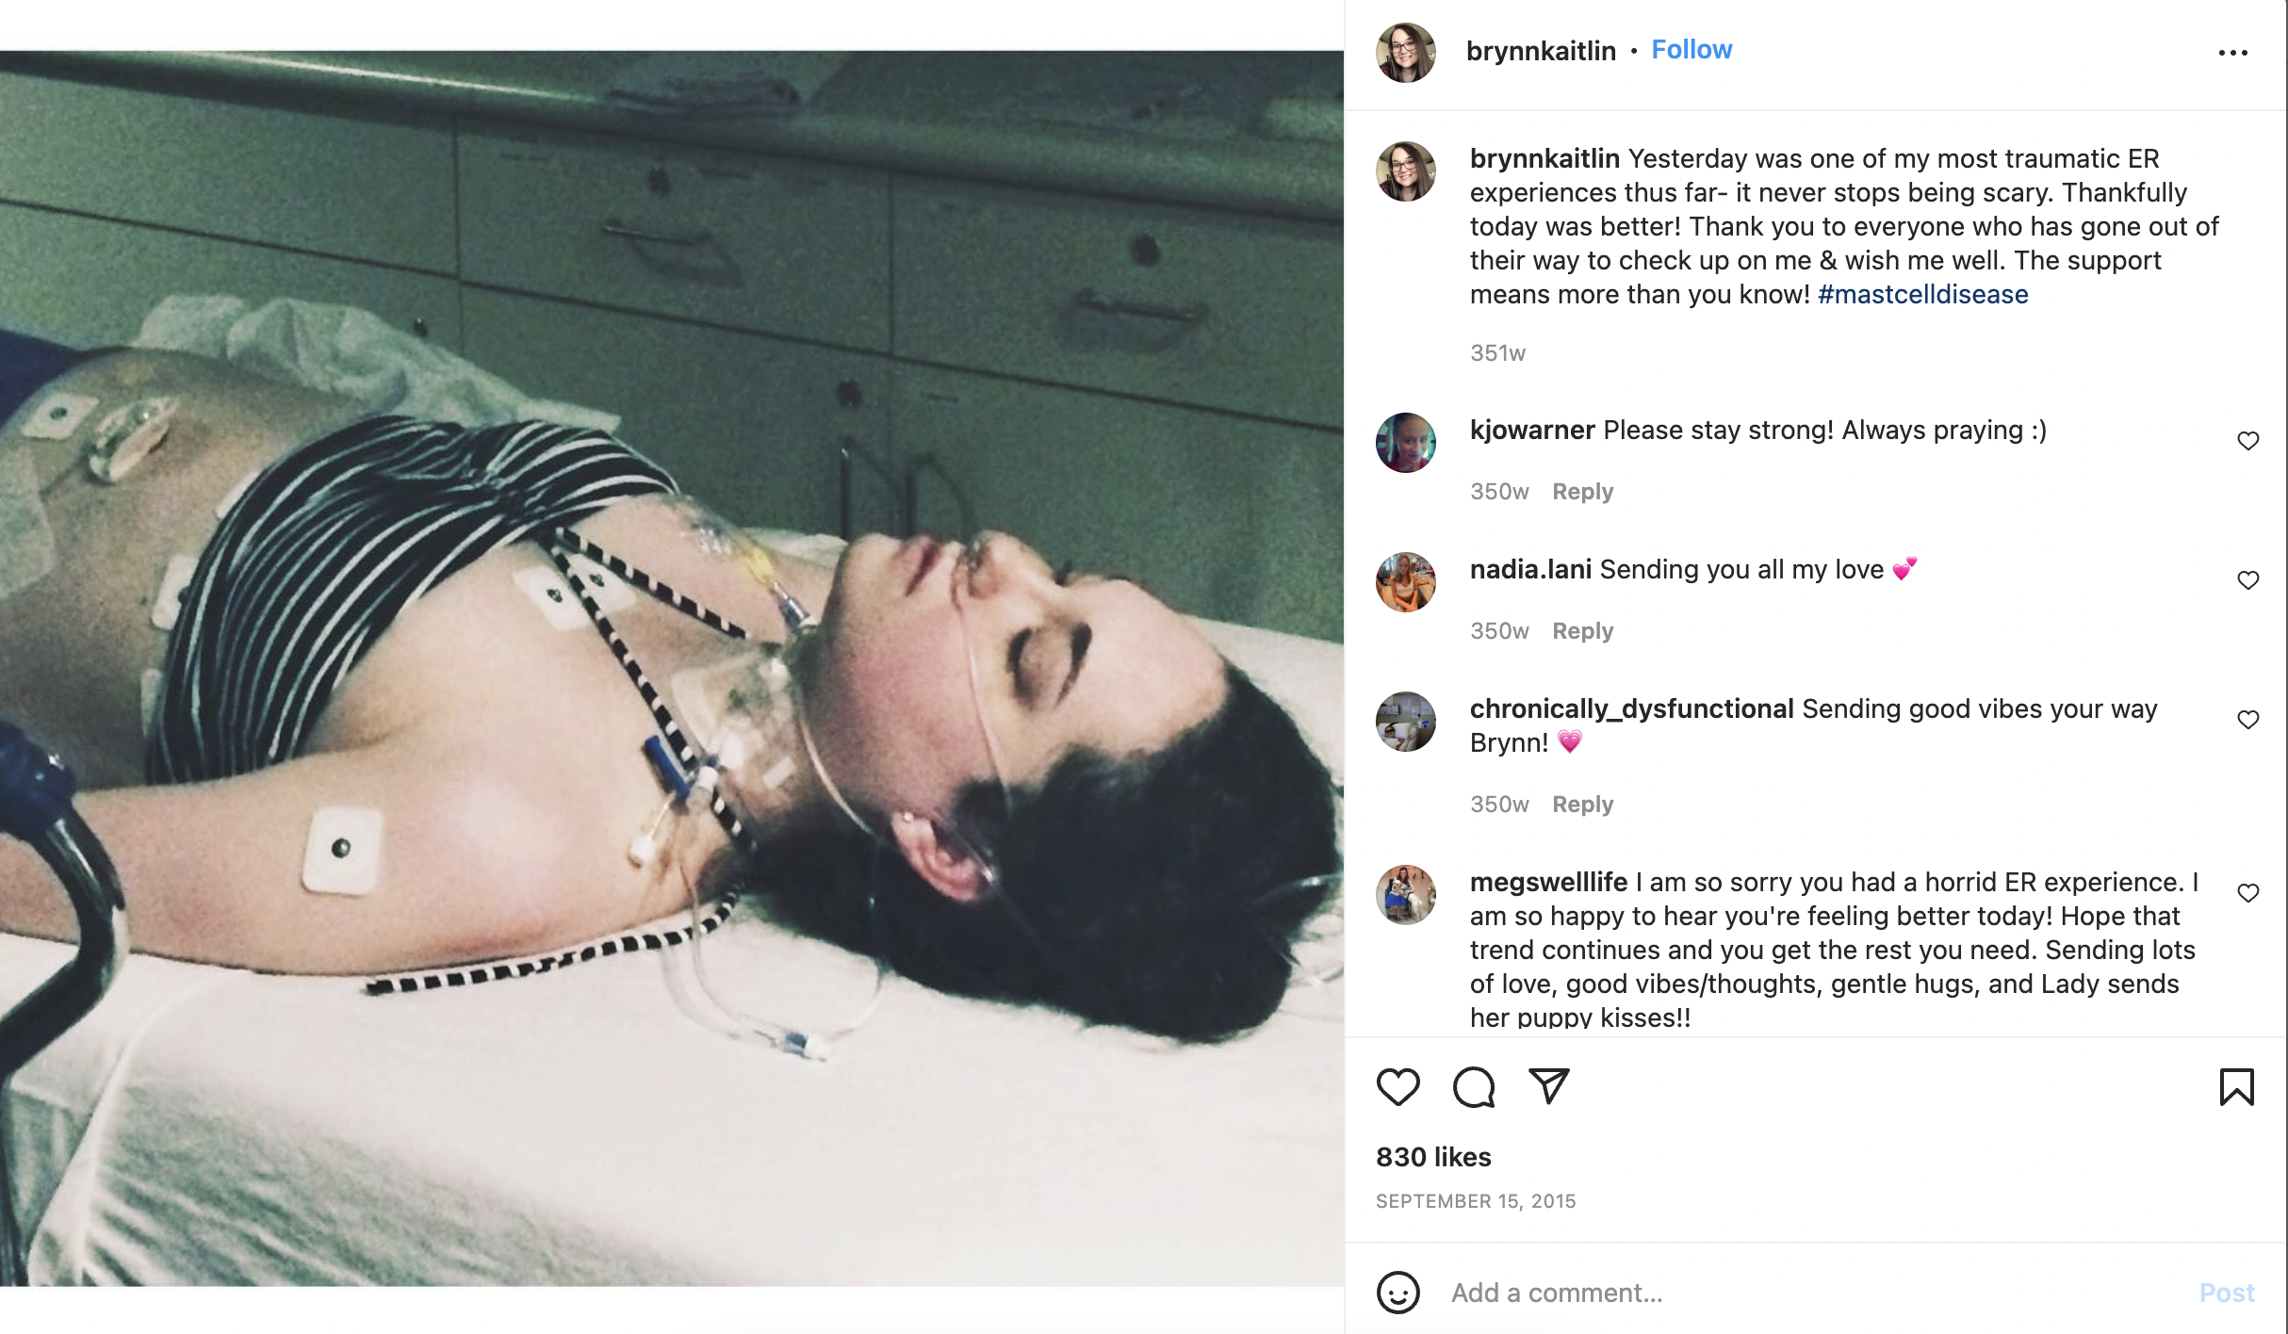This screenshot has height=1334, width=2288.
Task: Open the three-dot more options menu
Action: 2232,53
